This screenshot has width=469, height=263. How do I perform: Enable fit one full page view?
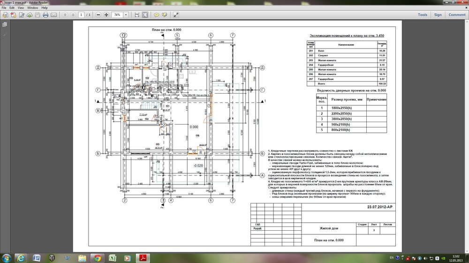point(145,15)
